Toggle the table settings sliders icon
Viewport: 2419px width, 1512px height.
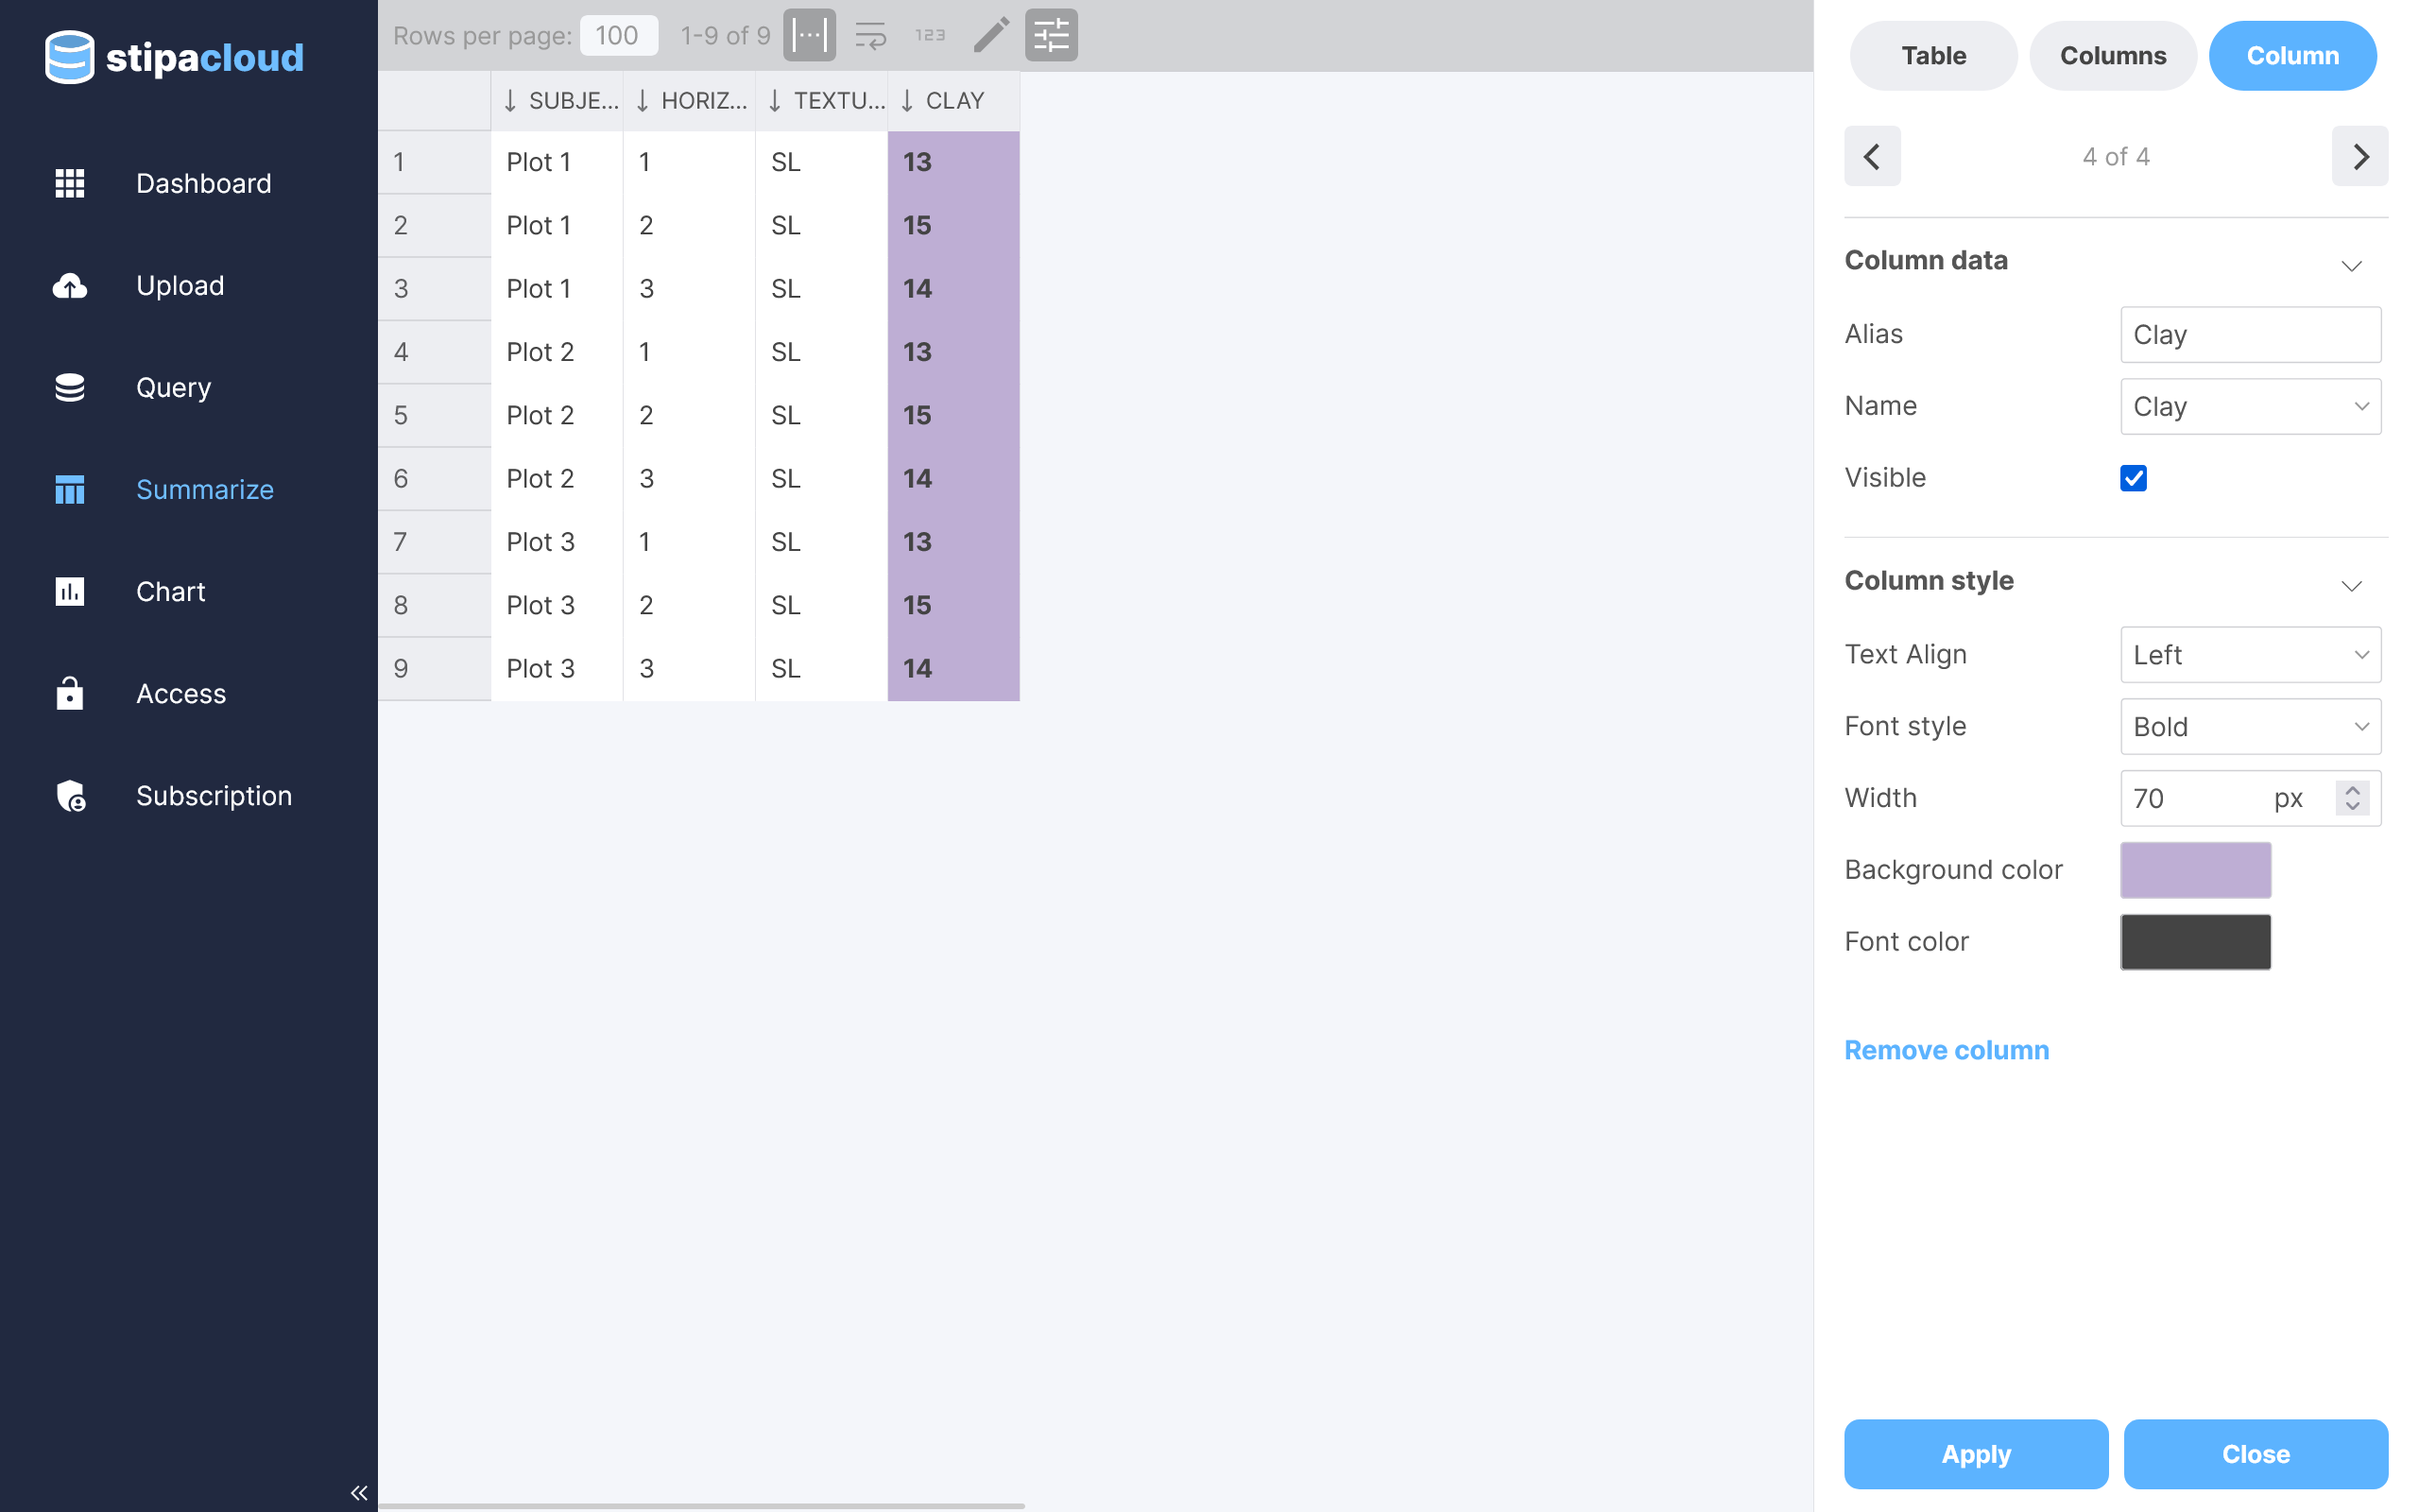click(1051, 36)
